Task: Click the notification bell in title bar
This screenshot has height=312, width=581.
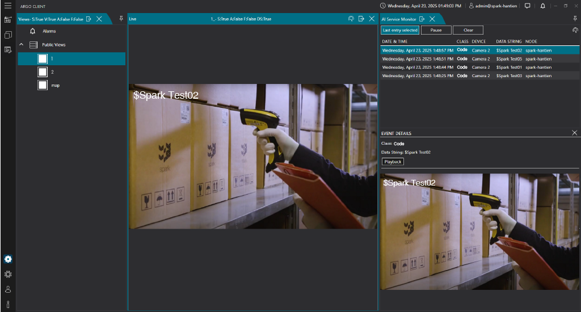Action: pyautogui.click(x=542, y=6)
